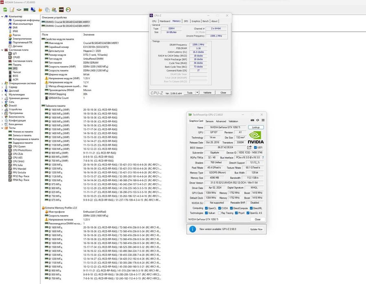Open the GPU-Z hamburger menu icon

[263, 120]
